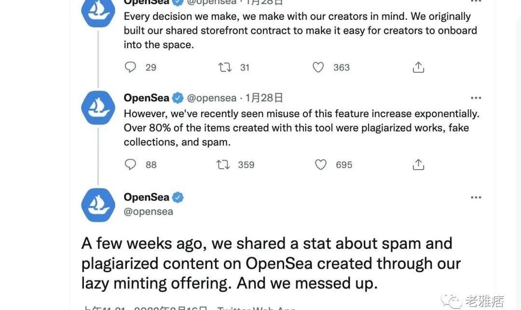Screen dimensions: 521x310
Task: Retweet the tweet with 359 retweets
Action: point(223,164)
